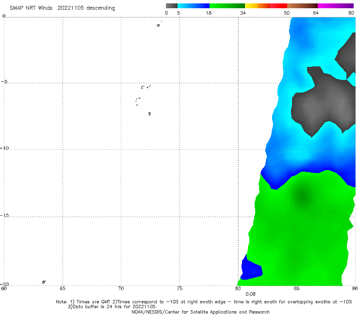
Task: Click the title text 'SMAP NRT Winds 20221105 descending'
Action: coord(62,8)
